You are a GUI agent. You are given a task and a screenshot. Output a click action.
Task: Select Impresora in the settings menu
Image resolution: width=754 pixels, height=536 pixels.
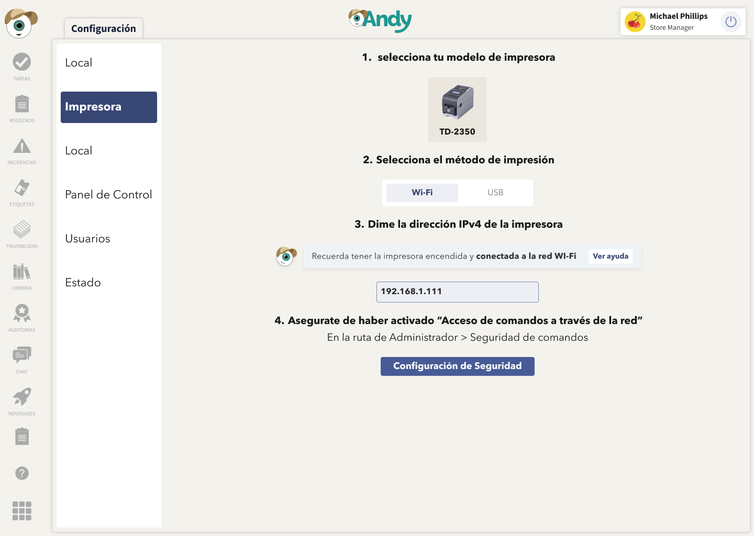pos(109,107)
